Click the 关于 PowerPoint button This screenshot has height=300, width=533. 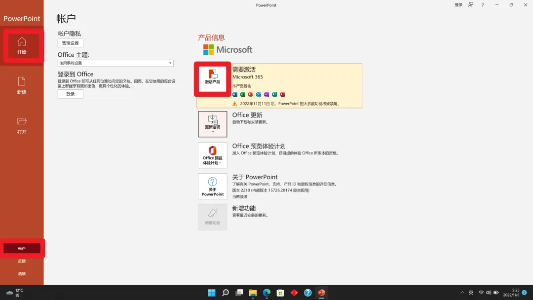212,186
